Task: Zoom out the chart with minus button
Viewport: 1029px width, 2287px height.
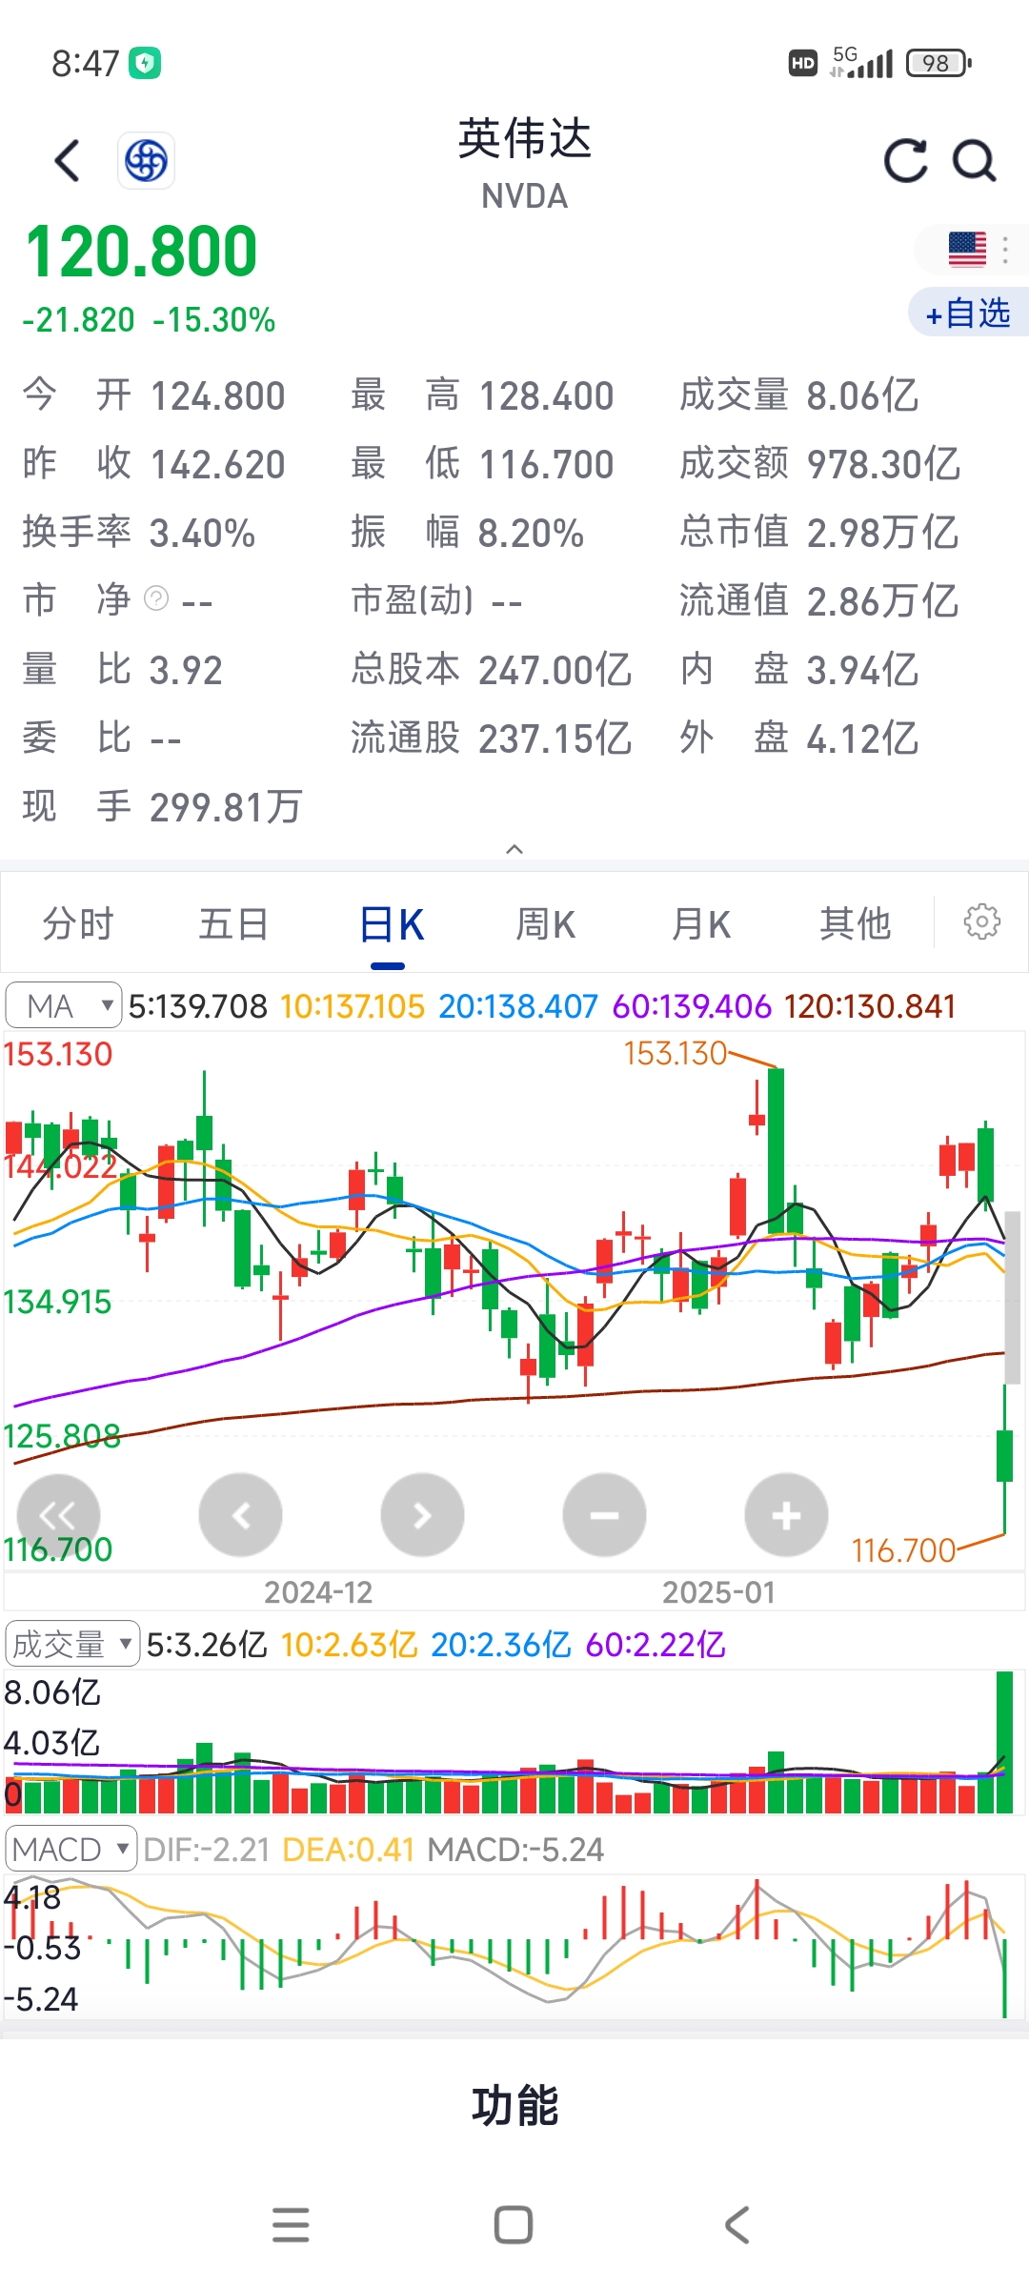Action: [x=604, y=1515]
